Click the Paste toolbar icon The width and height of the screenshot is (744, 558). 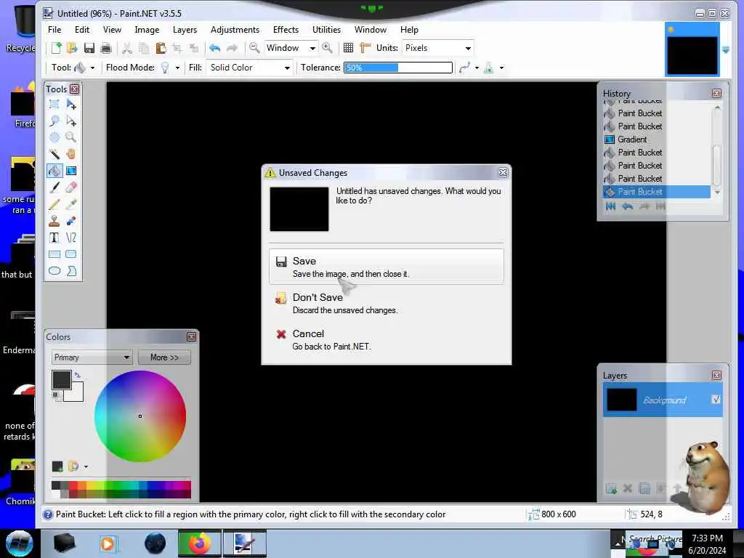pyautogui.click(x=161, y=48)
